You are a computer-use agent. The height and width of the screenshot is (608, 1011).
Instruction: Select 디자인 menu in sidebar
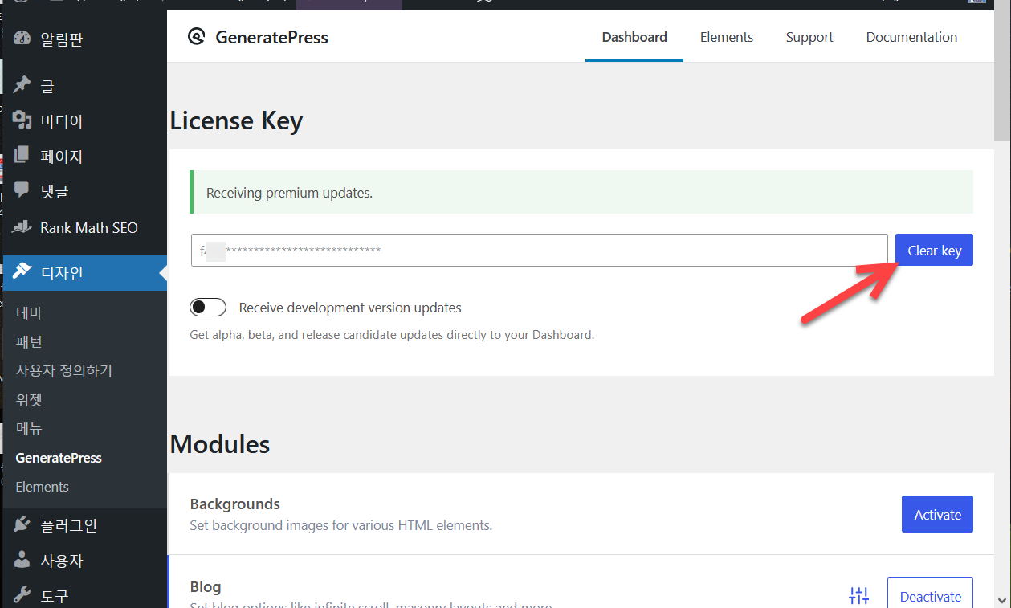pyautogui.click(x=85, y=272)
